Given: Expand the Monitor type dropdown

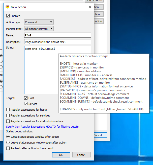Looking at the screenshot, I should pyautogui.click(x=39, y=29).
